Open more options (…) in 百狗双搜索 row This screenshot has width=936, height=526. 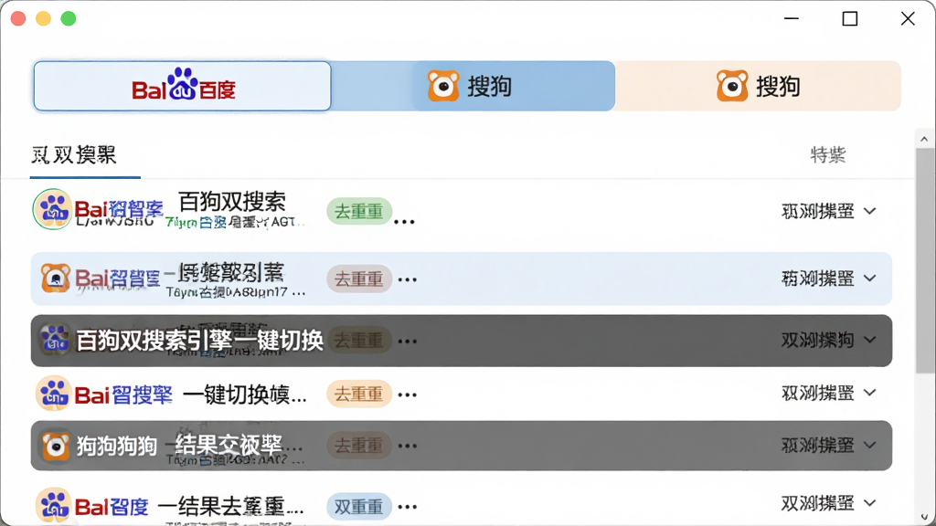[404, 222]
